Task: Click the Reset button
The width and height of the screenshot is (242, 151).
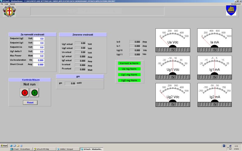Action: point(30,102)
